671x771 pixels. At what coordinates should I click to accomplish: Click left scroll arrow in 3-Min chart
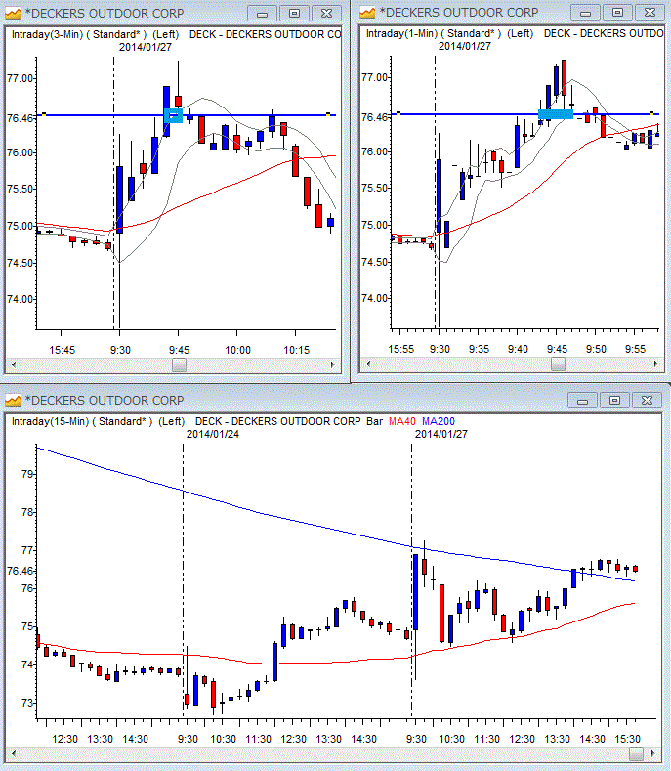[14, 364]
